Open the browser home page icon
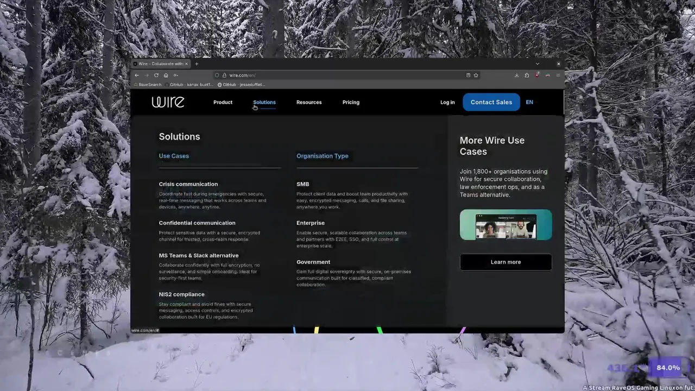 click(x=166, y=75)
